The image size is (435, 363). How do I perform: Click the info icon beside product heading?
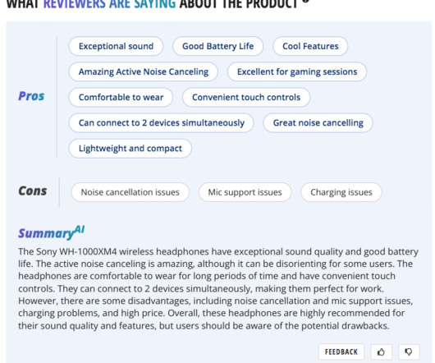tap(305, 1)
